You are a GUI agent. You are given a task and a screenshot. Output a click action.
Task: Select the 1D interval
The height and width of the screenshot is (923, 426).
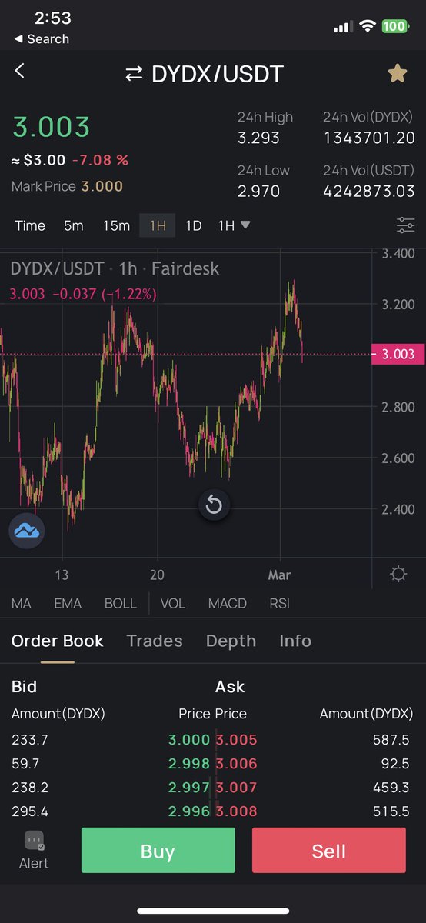tap(194, 225)
